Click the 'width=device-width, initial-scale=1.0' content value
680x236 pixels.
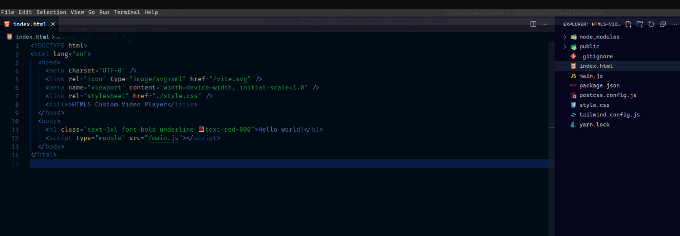[x=233, y=87]
